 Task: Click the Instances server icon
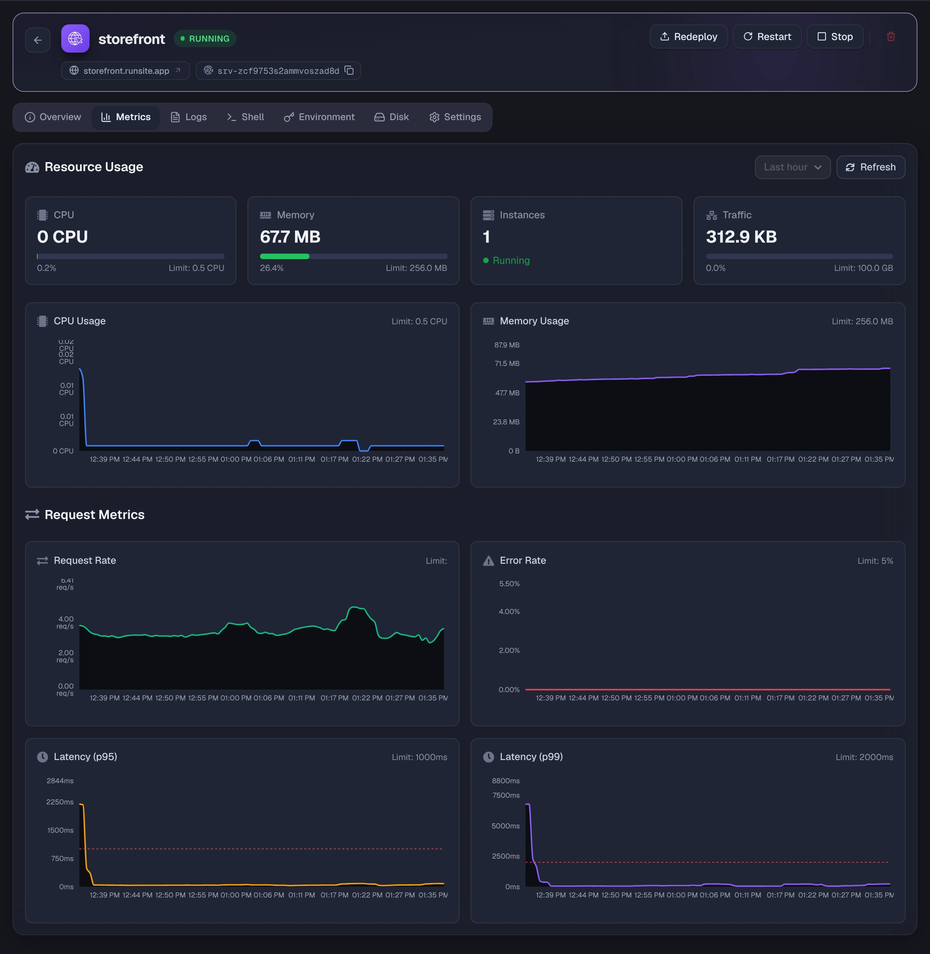coord(489,215)
